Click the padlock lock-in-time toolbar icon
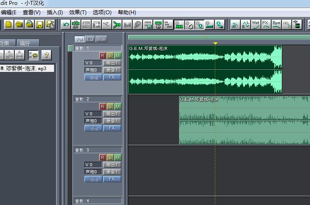This screenshot has width=310, height=205. click(158, 25)
